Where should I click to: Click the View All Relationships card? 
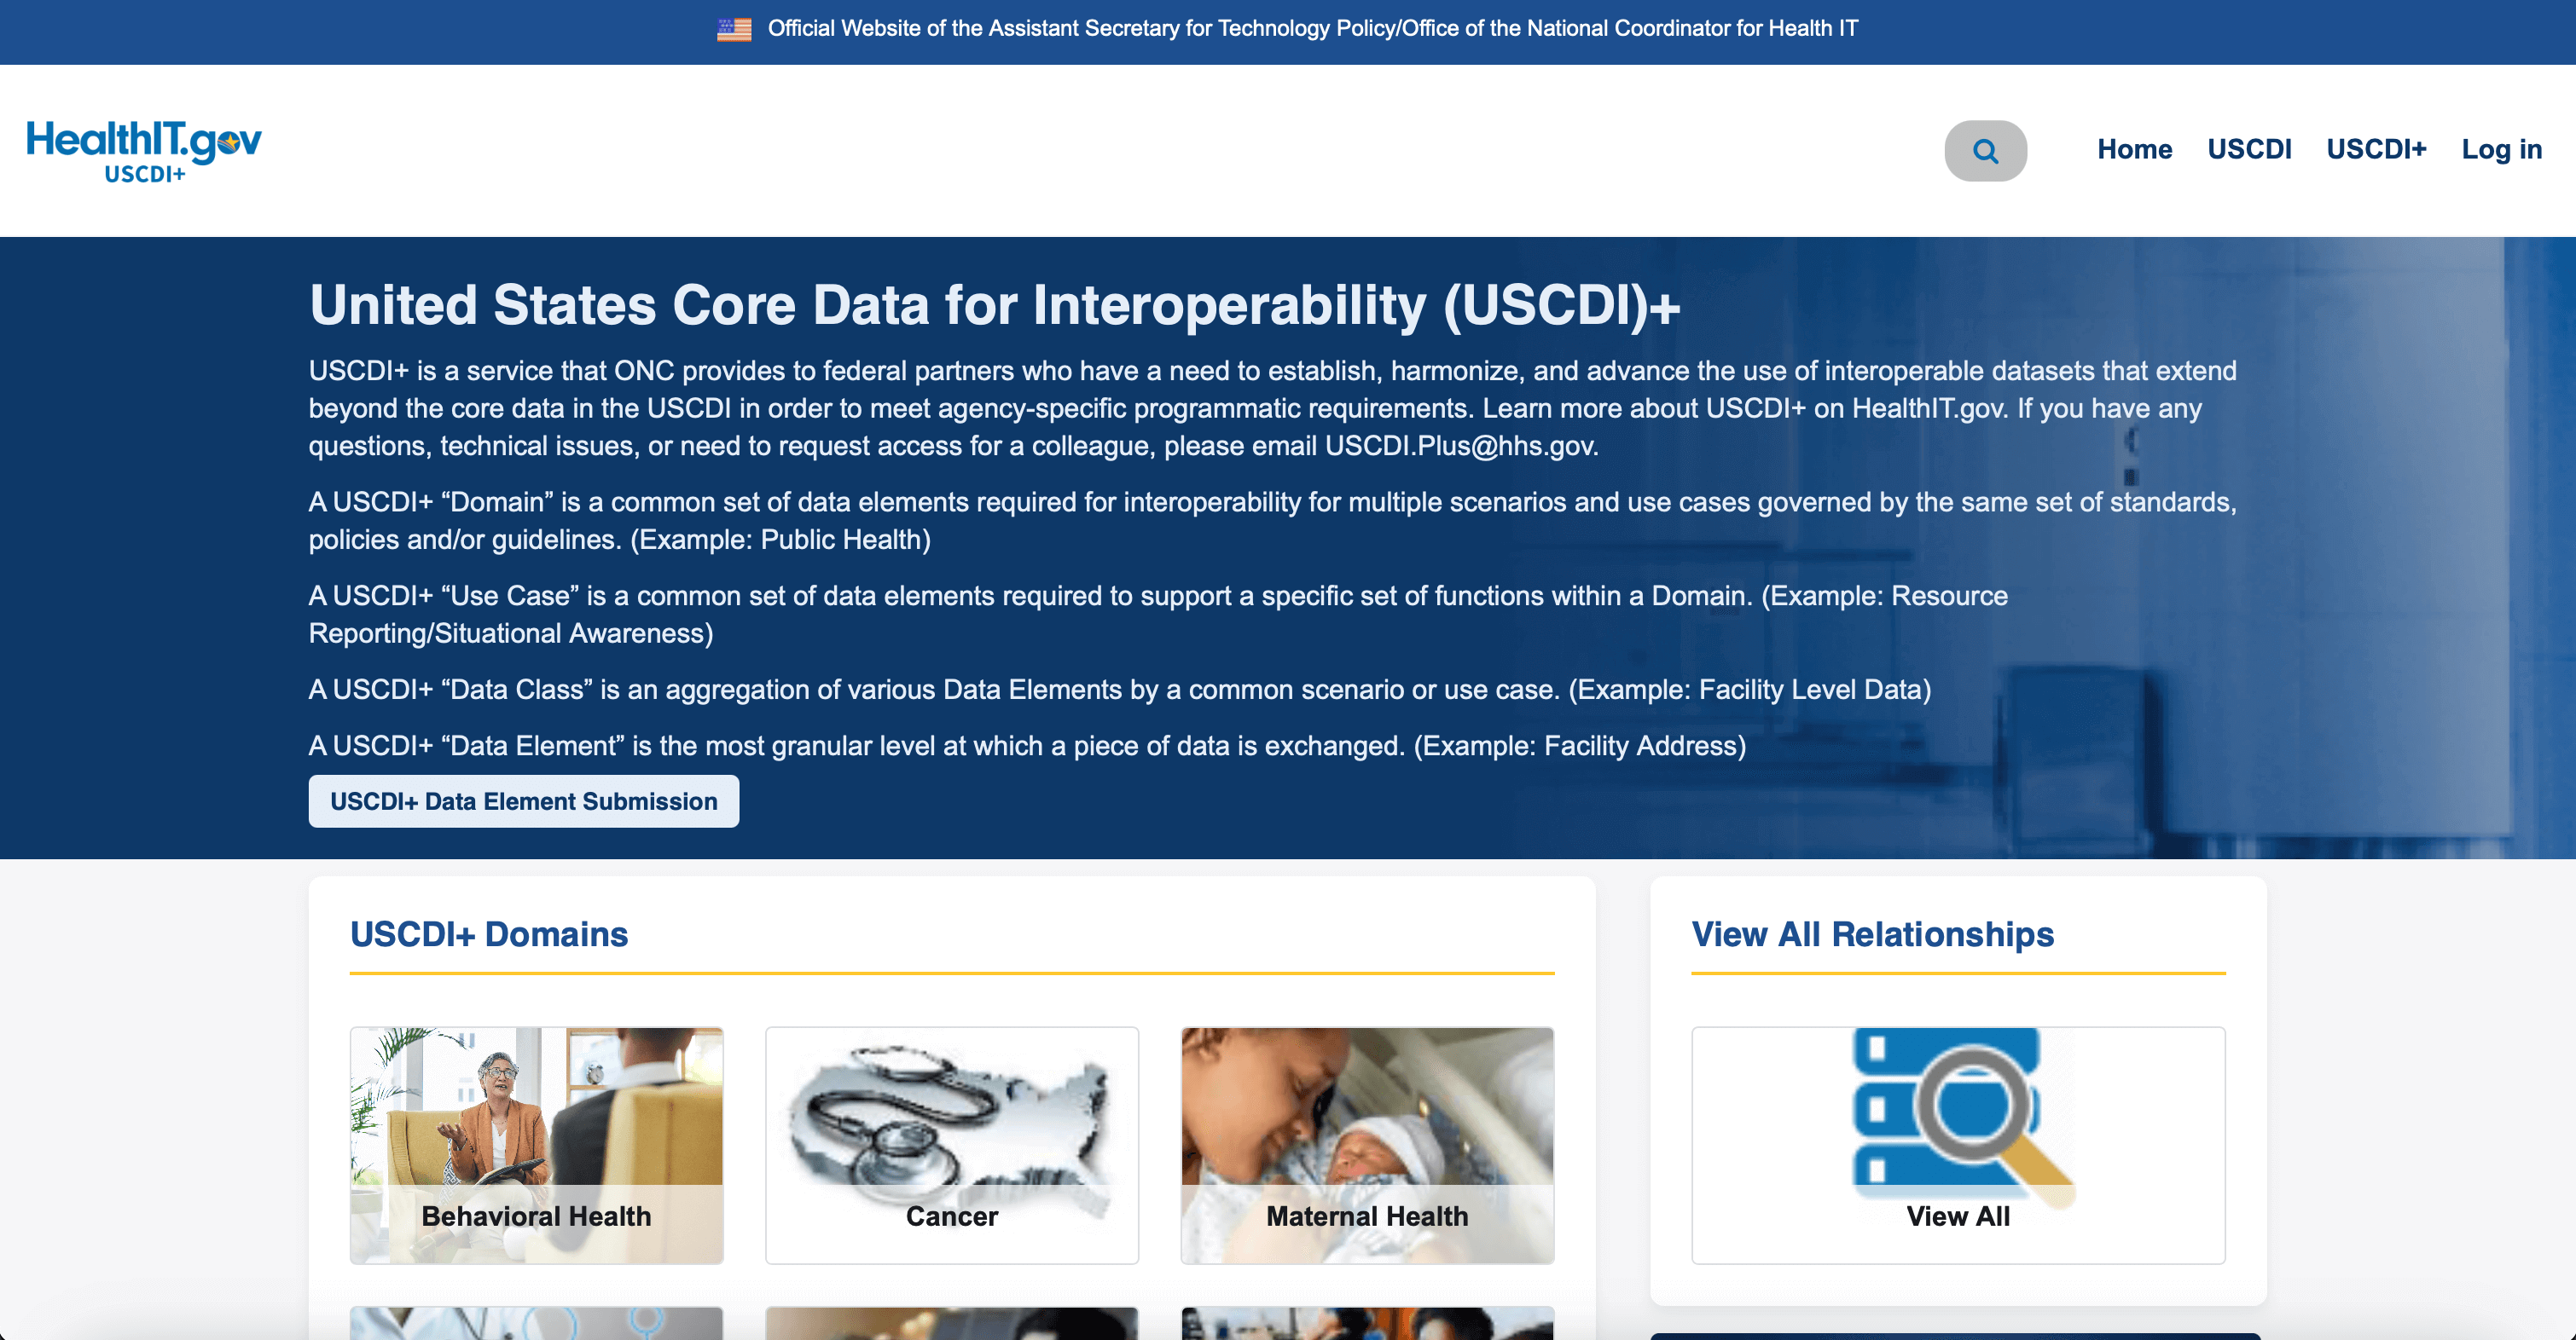(1958, 1141)
